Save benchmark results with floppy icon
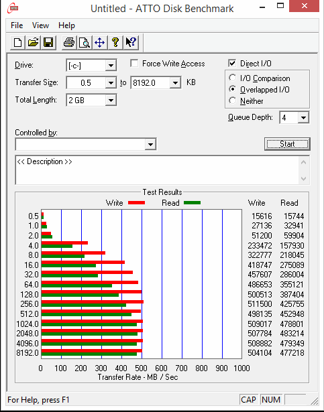324x412 pixels. click(x=48, y=42)
